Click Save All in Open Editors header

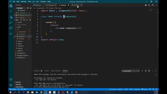[x=28, y=8]
